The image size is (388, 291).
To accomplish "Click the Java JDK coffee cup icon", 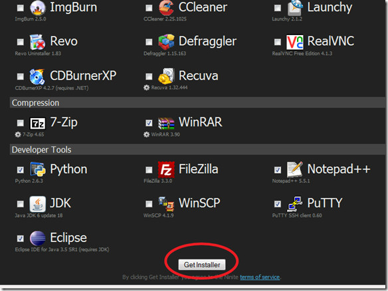I will (x=38, y=204).
